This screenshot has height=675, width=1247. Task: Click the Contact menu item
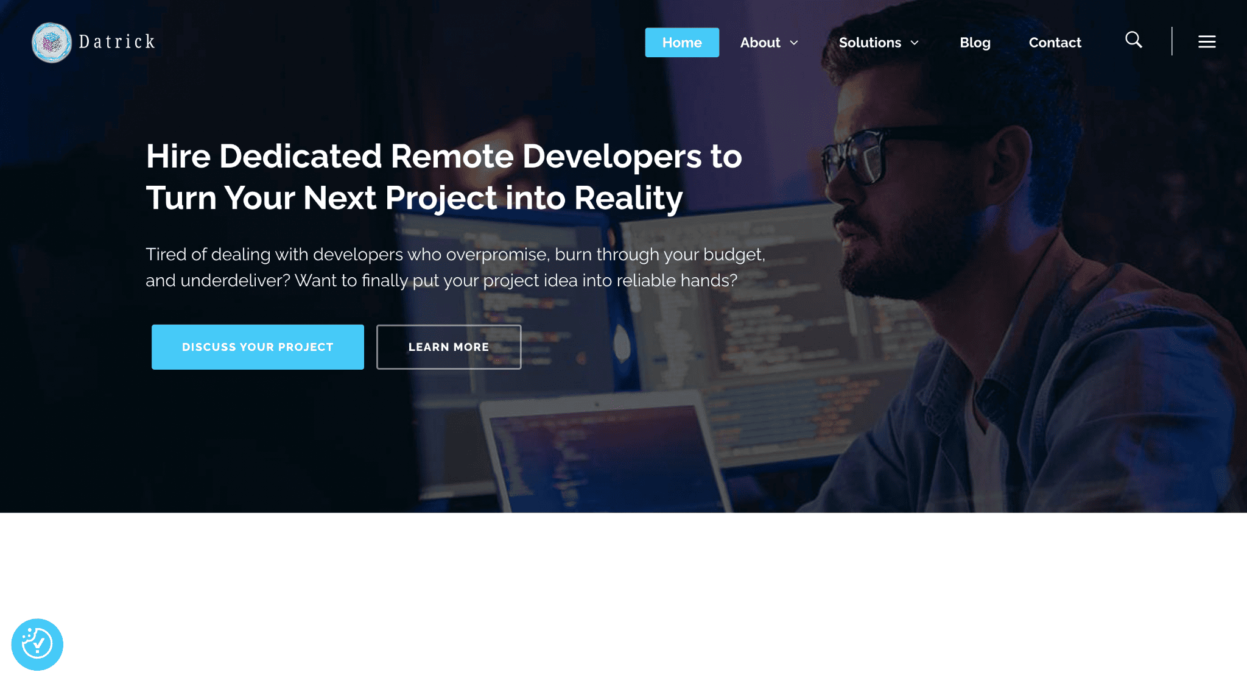click(x=1054, y=43)
